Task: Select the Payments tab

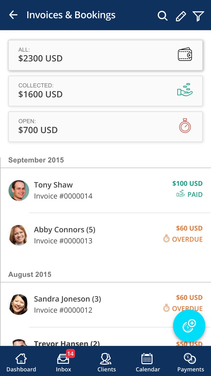Action: [191, 362]
